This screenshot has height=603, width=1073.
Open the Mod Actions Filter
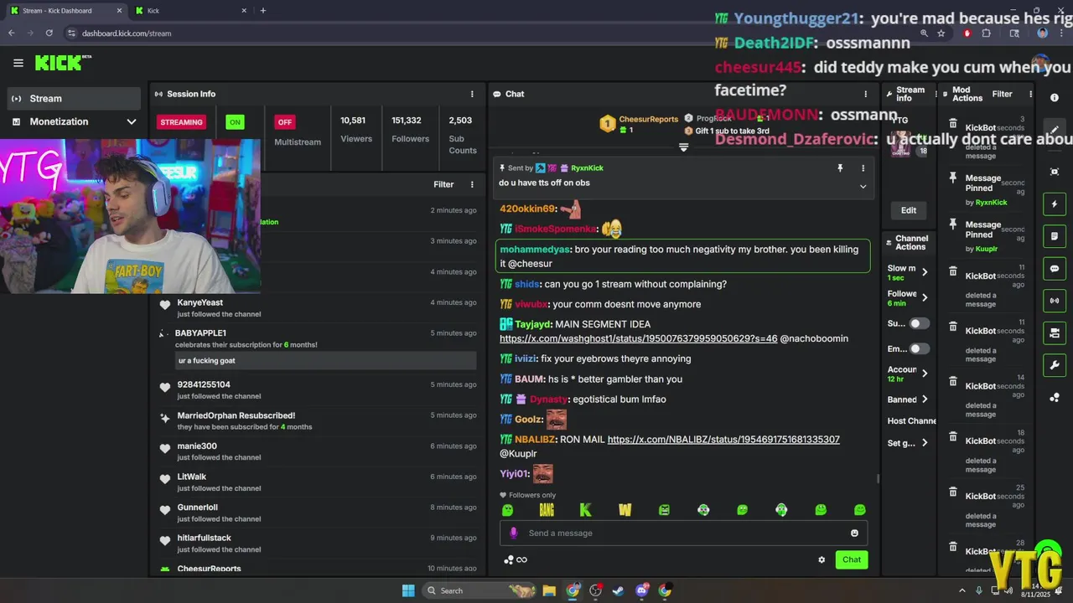click(x=1002, y=94)
